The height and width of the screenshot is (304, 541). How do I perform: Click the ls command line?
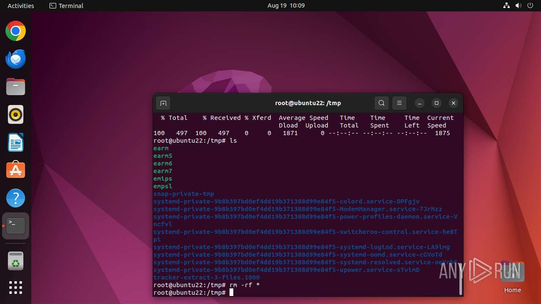coord(195,141)
